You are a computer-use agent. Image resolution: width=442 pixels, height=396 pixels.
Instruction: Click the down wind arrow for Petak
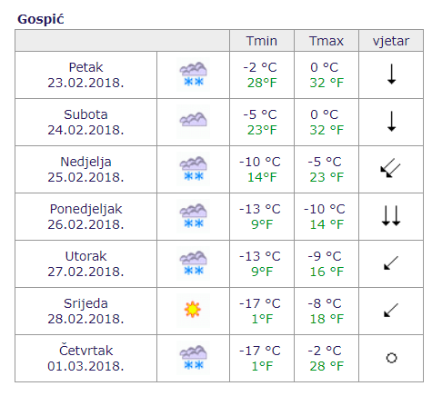pos(392,74)
